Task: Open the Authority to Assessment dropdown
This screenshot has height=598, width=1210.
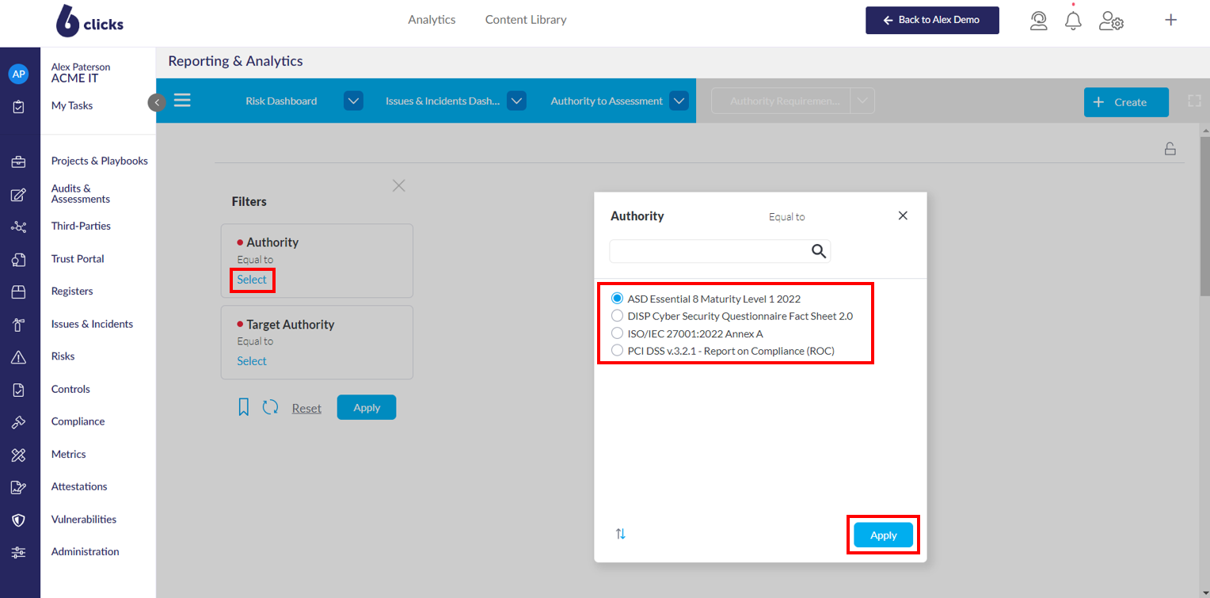Action: 679,101
